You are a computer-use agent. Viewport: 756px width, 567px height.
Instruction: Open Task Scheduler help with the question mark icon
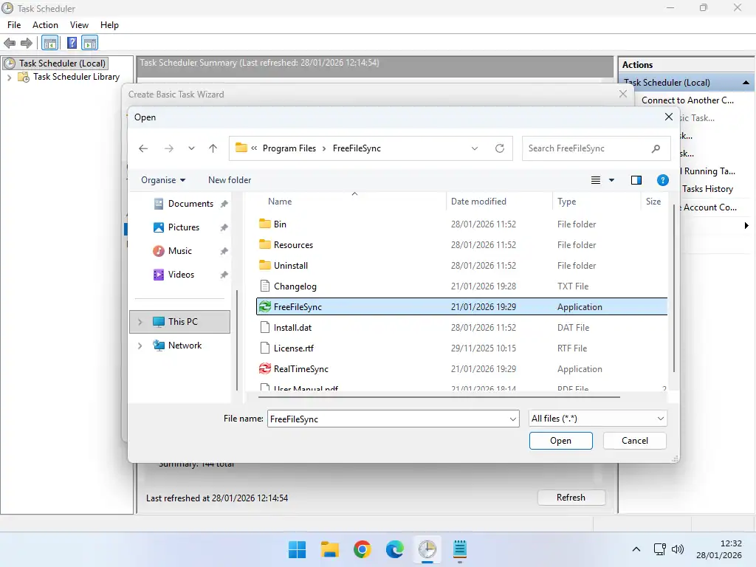pyautogui.click(x=72, y=42)
